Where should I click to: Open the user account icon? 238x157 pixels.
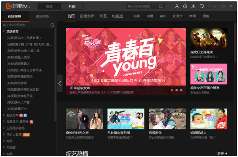click(x=177, y=6)
